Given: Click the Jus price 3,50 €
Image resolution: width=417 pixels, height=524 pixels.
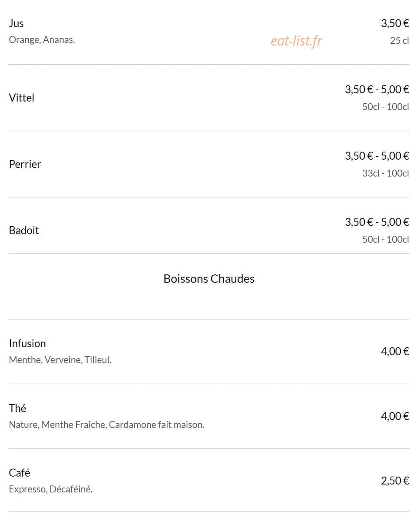Looking at the screenshot, I should click(x=395, y=23).
